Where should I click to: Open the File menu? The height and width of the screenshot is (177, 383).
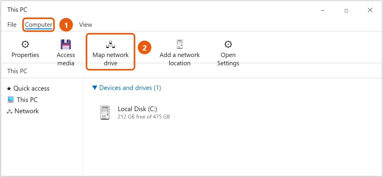(12, 25)
